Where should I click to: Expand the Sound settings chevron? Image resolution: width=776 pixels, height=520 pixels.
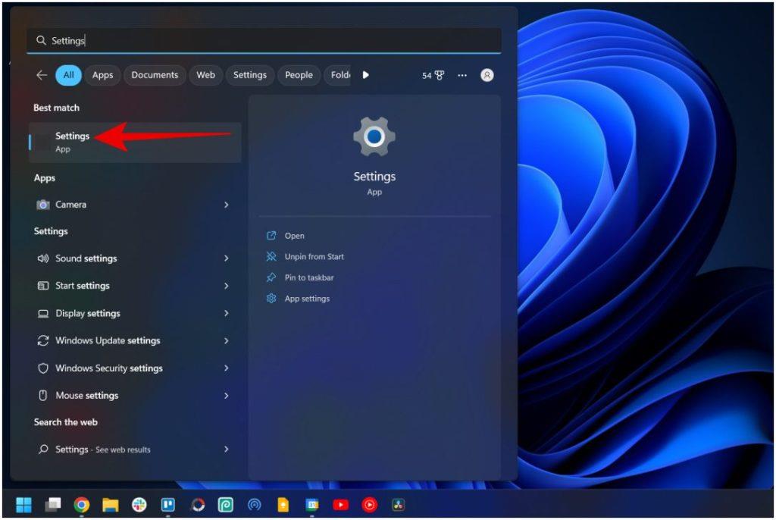[226, 258]
